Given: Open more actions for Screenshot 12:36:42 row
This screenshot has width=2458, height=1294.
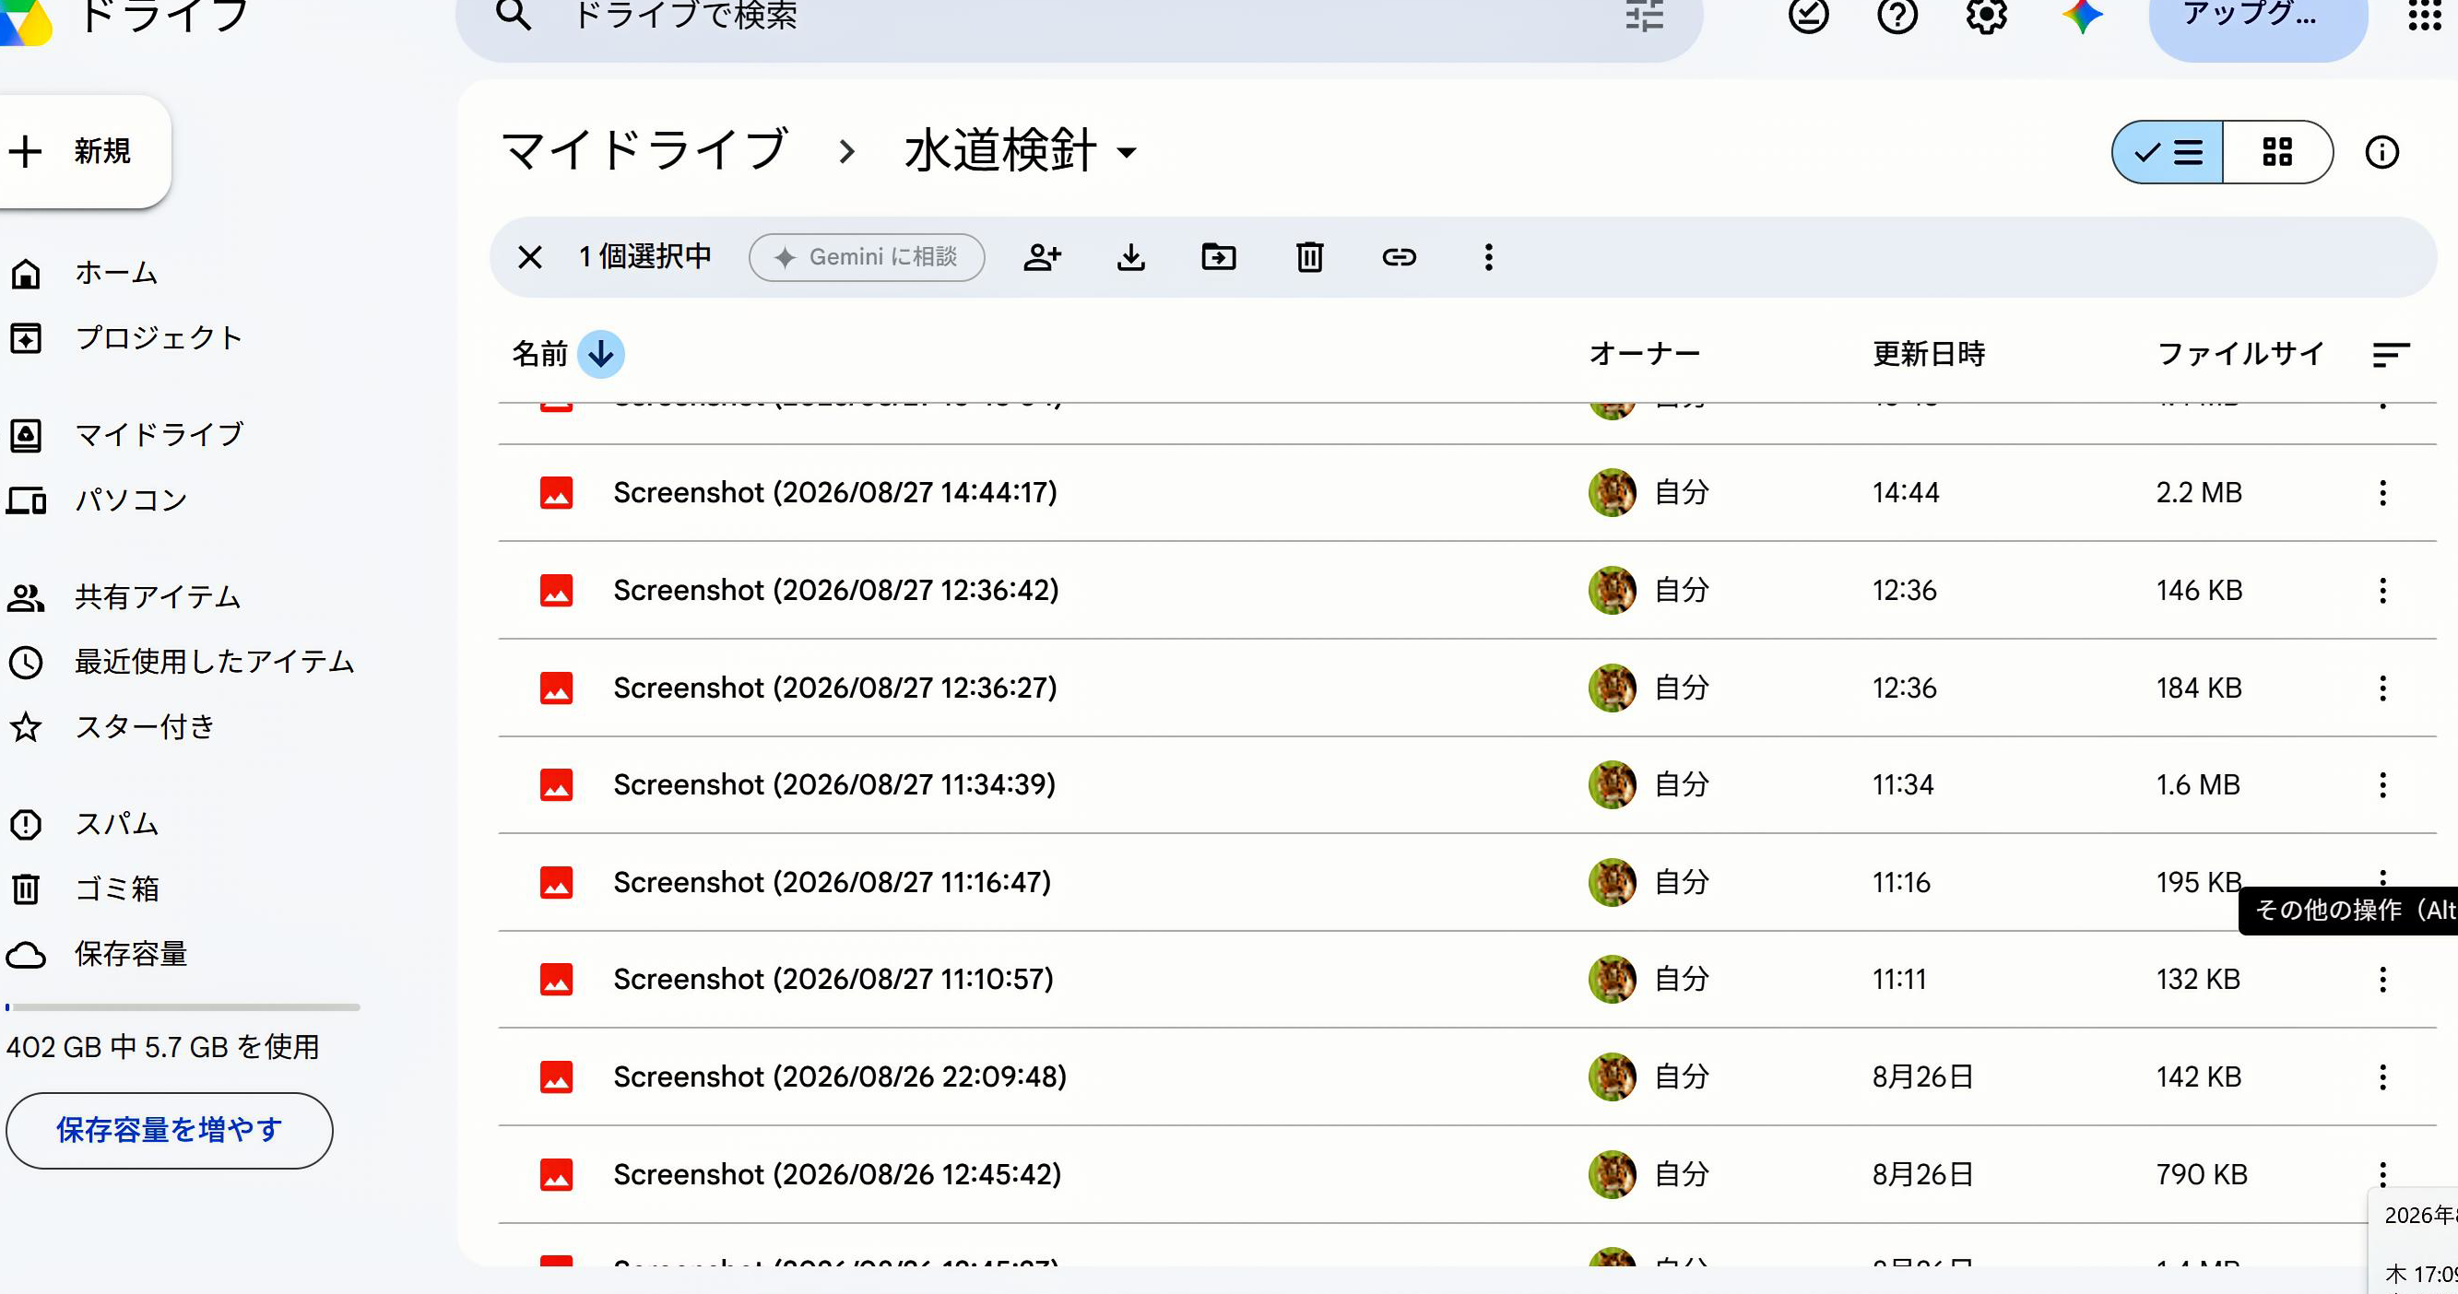Looking at the screenshot, I should click(x=2382, y=591).
